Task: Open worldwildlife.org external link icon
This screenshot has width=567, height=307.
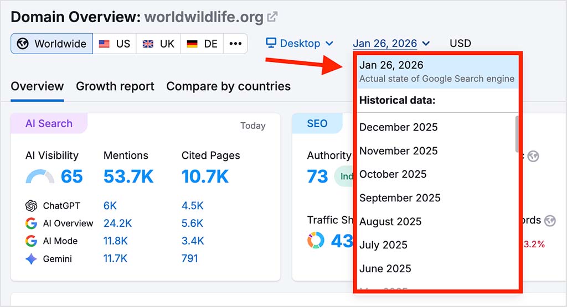Action: pos(272,17)
